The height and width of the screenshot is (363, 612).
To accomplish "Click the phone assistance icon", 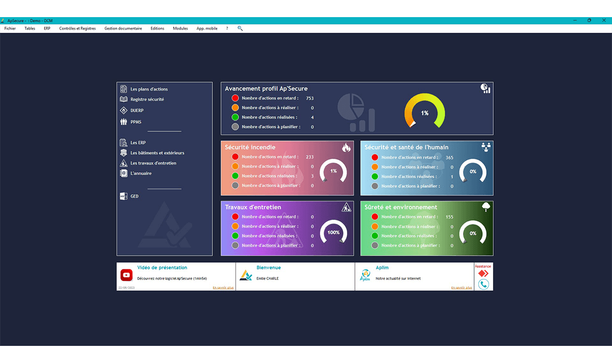I will (484, 284).
